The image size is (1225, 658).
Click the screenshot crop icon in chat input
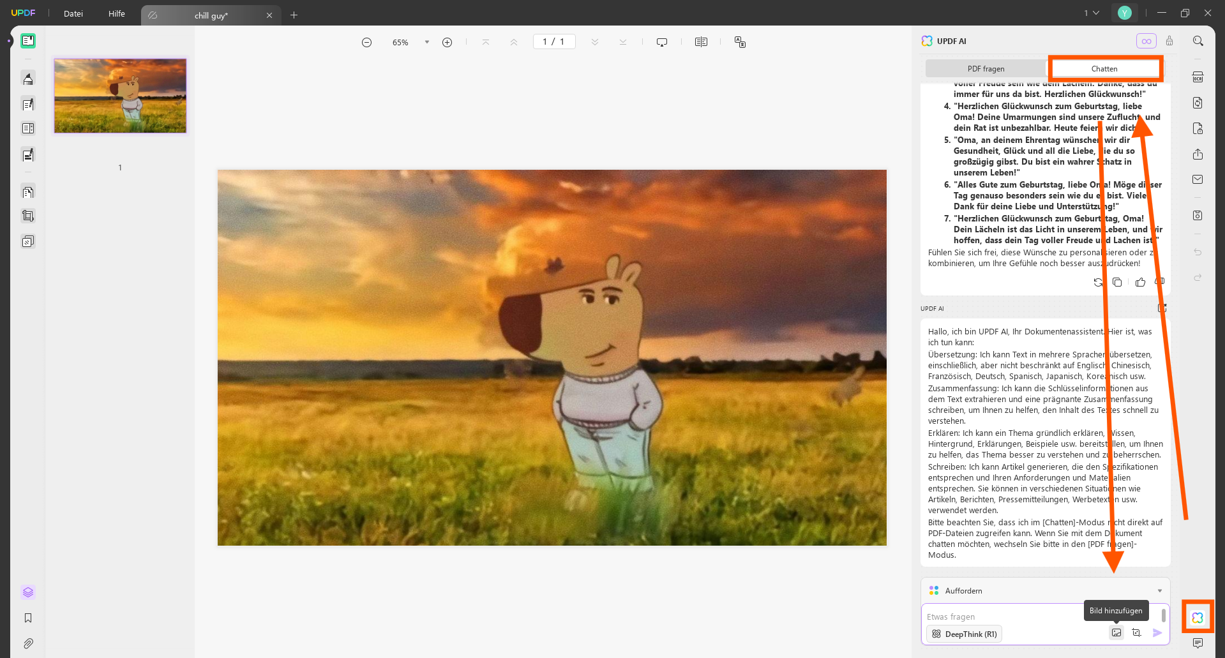tap(1136, 632)
